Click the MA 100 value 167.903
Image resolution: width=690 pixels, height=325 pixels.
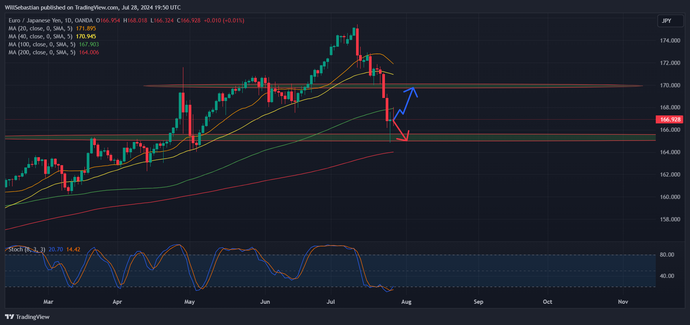(x=89, y=44)
